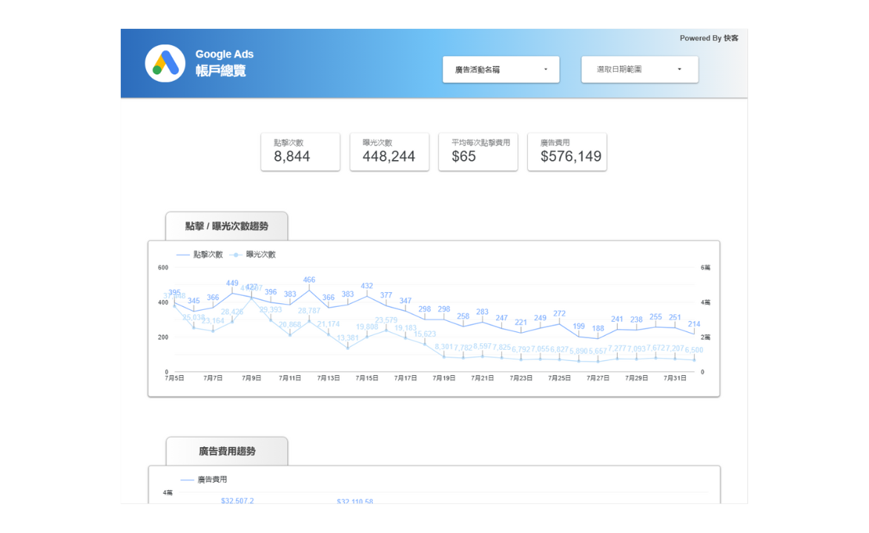Click the Google Ads title text
The height and width of the screenshot is (533, 869).
pyautogui.click(x=224, y=54)
